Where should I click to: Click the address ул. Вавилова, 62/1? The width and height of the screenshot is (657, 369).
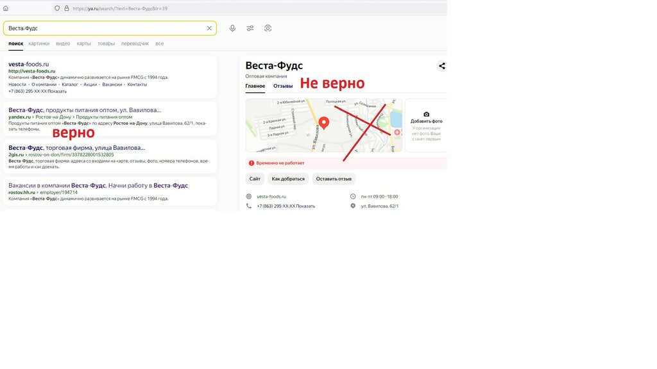pyautogui.click(x=380, y=206)
